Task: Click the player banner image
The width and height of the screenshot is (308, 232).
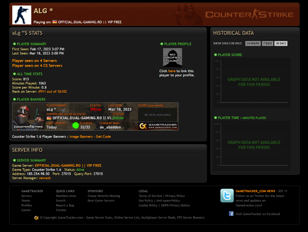Action: pos(95,116)
